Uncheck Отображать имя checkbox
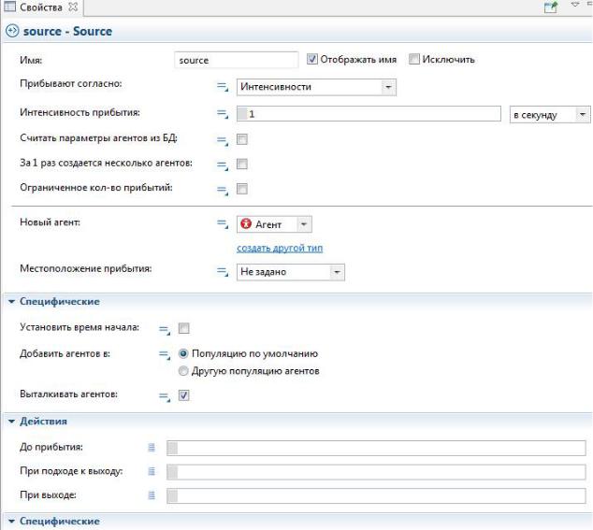 coord(312,59)
